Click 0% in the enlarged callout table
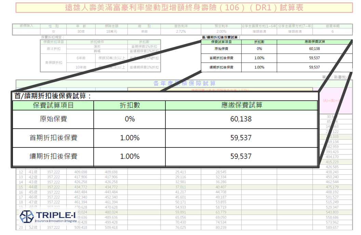The height and width of the screenshot is (235, 361). (x=130, y=119)
